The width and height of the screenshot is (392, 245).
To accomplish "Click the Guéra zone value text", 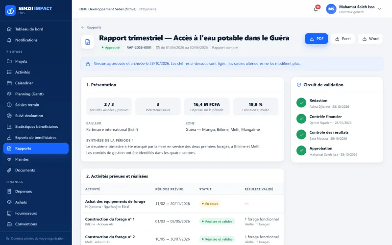I will 222,129.
